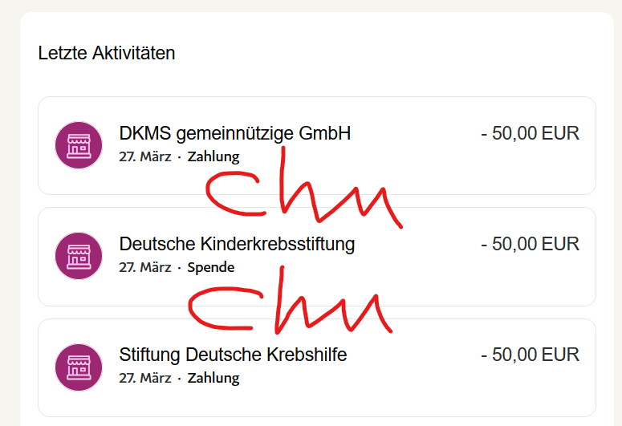Click the Deutsche Kinderkrebsstiftung store icon
The width and height of the screenshot is (622, 426).
78,256
